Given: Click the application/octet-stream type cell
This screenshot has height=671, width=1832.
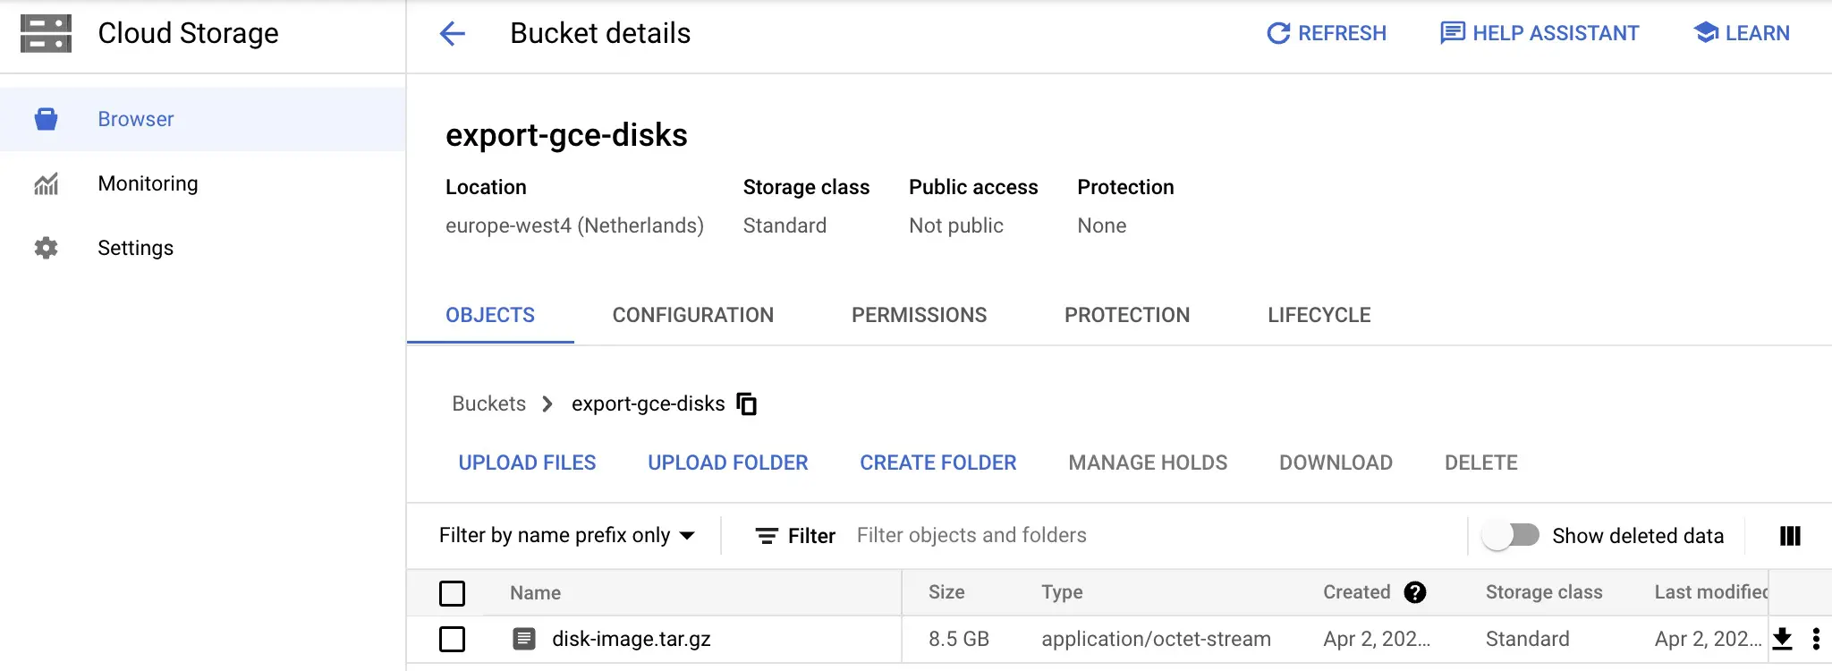Looking at the screenshot, I should tap(1156, 639).
